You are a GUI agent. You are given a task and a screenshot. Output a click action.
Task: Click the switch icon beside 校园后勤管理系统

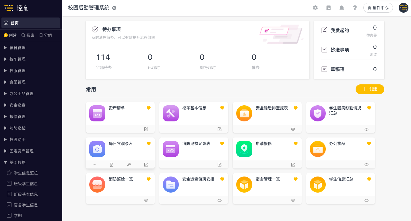114,8
